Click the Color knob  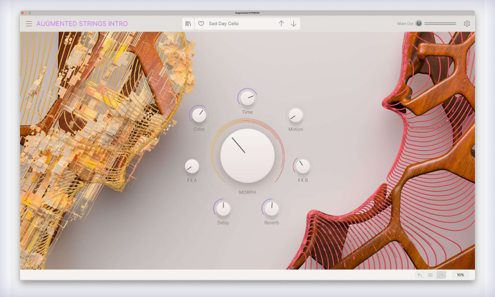199,115
